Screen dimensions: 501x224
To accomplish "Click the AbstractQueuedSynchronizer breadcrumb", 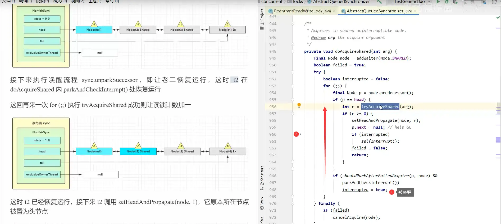I will (x=341, y=2).
